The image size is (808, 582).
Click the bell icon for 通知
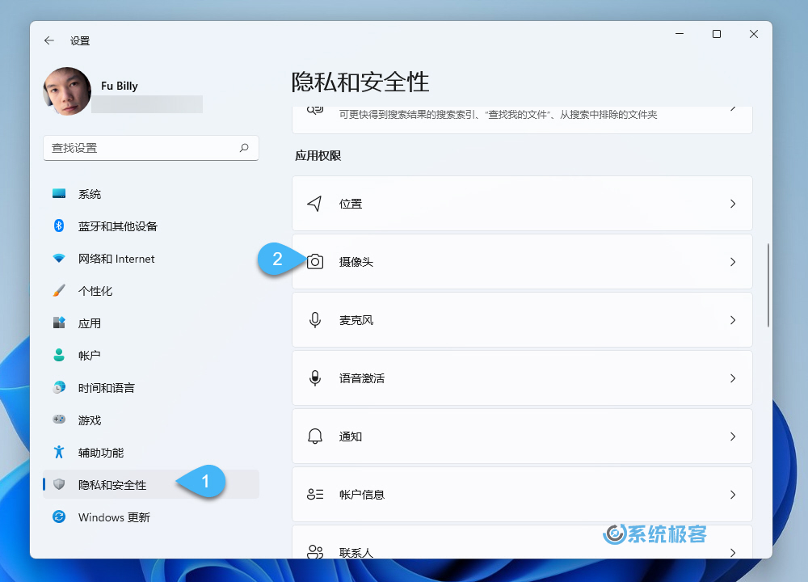click(x=315, y=436)
